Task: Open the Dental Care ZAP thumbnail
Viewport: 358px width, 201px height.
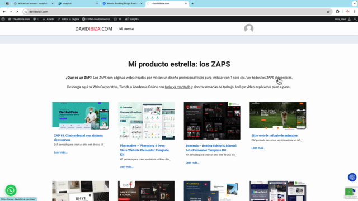Action: [x=81, y=116]
